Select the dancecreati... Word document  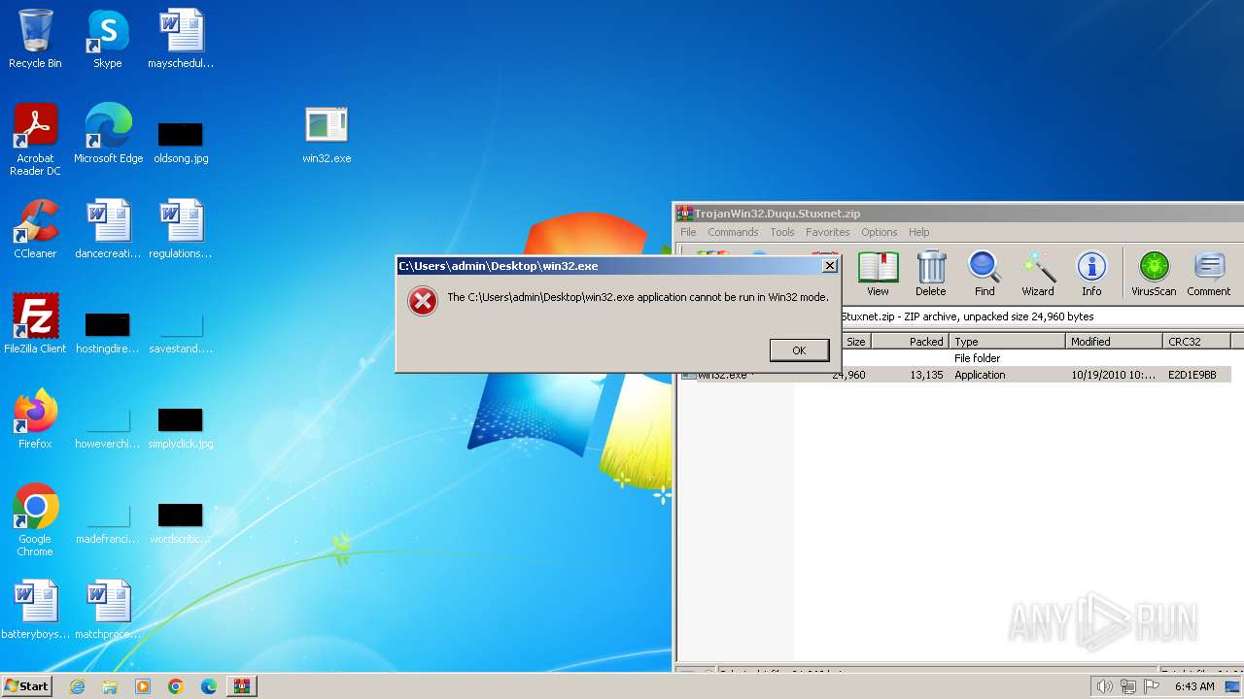click(x=108, y=229)
